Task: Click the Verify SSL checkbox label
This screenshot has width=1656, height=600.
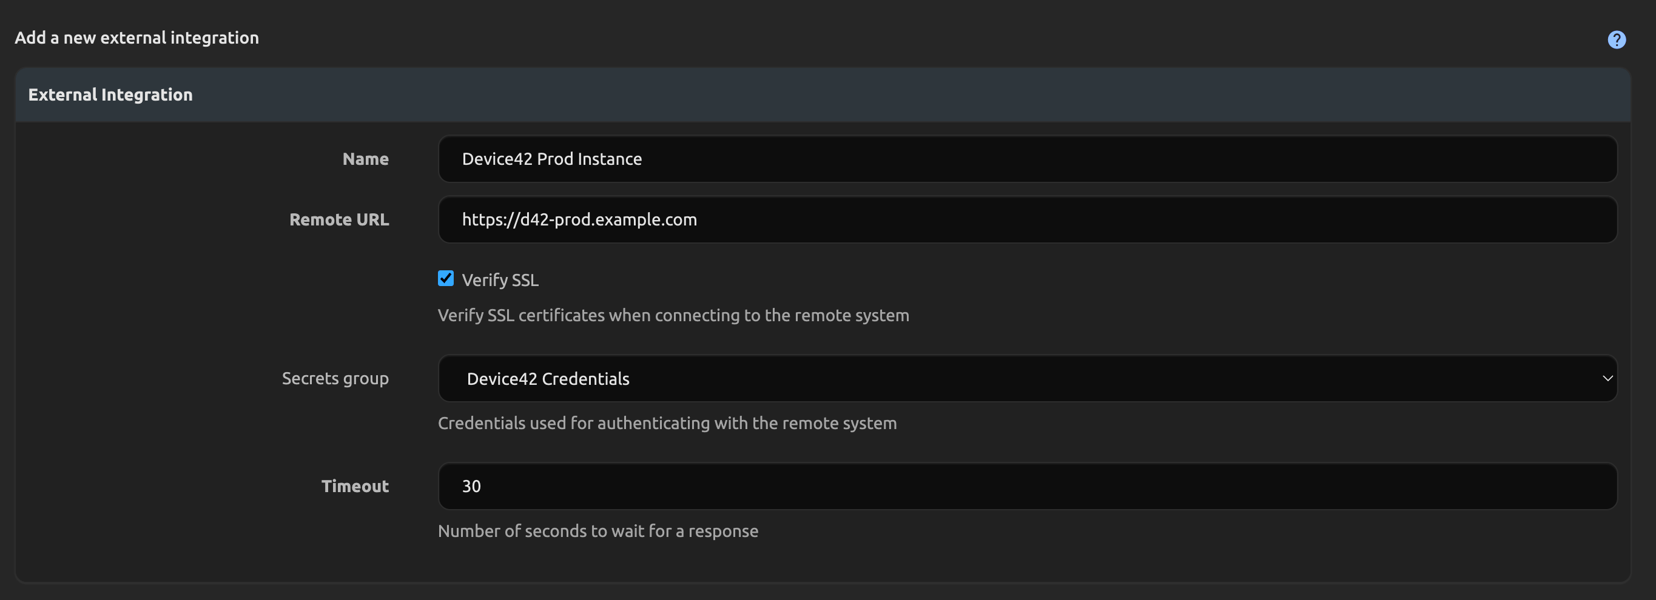Action: (x=499, y=280)
